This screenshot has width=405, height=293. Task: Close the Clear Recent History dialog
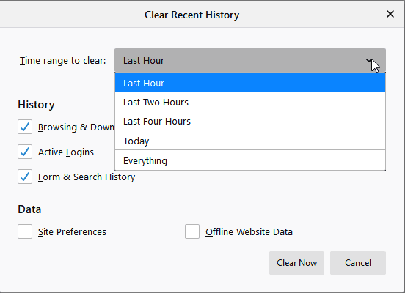(390, 14)
